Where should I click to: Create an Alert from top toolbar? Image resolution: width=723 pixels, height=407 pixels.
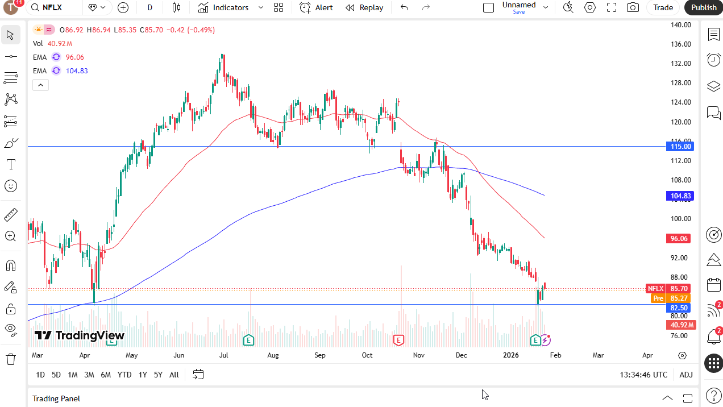click(x=317, y=7)
